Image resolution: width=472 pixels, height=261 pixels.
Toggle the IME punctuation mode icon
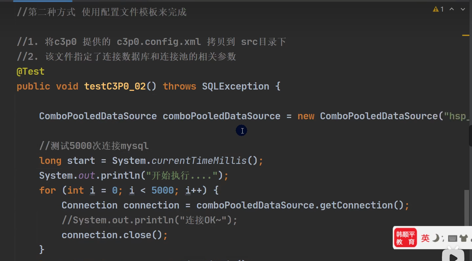[443, 239]
